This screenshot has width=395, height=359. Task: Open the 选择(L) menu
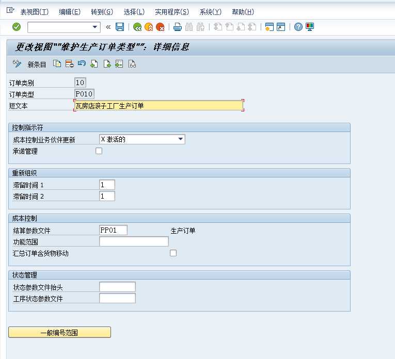(134, 12)
